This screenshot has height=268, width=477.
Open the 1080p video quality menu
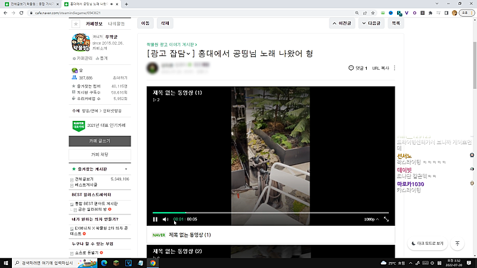[371, 219]
